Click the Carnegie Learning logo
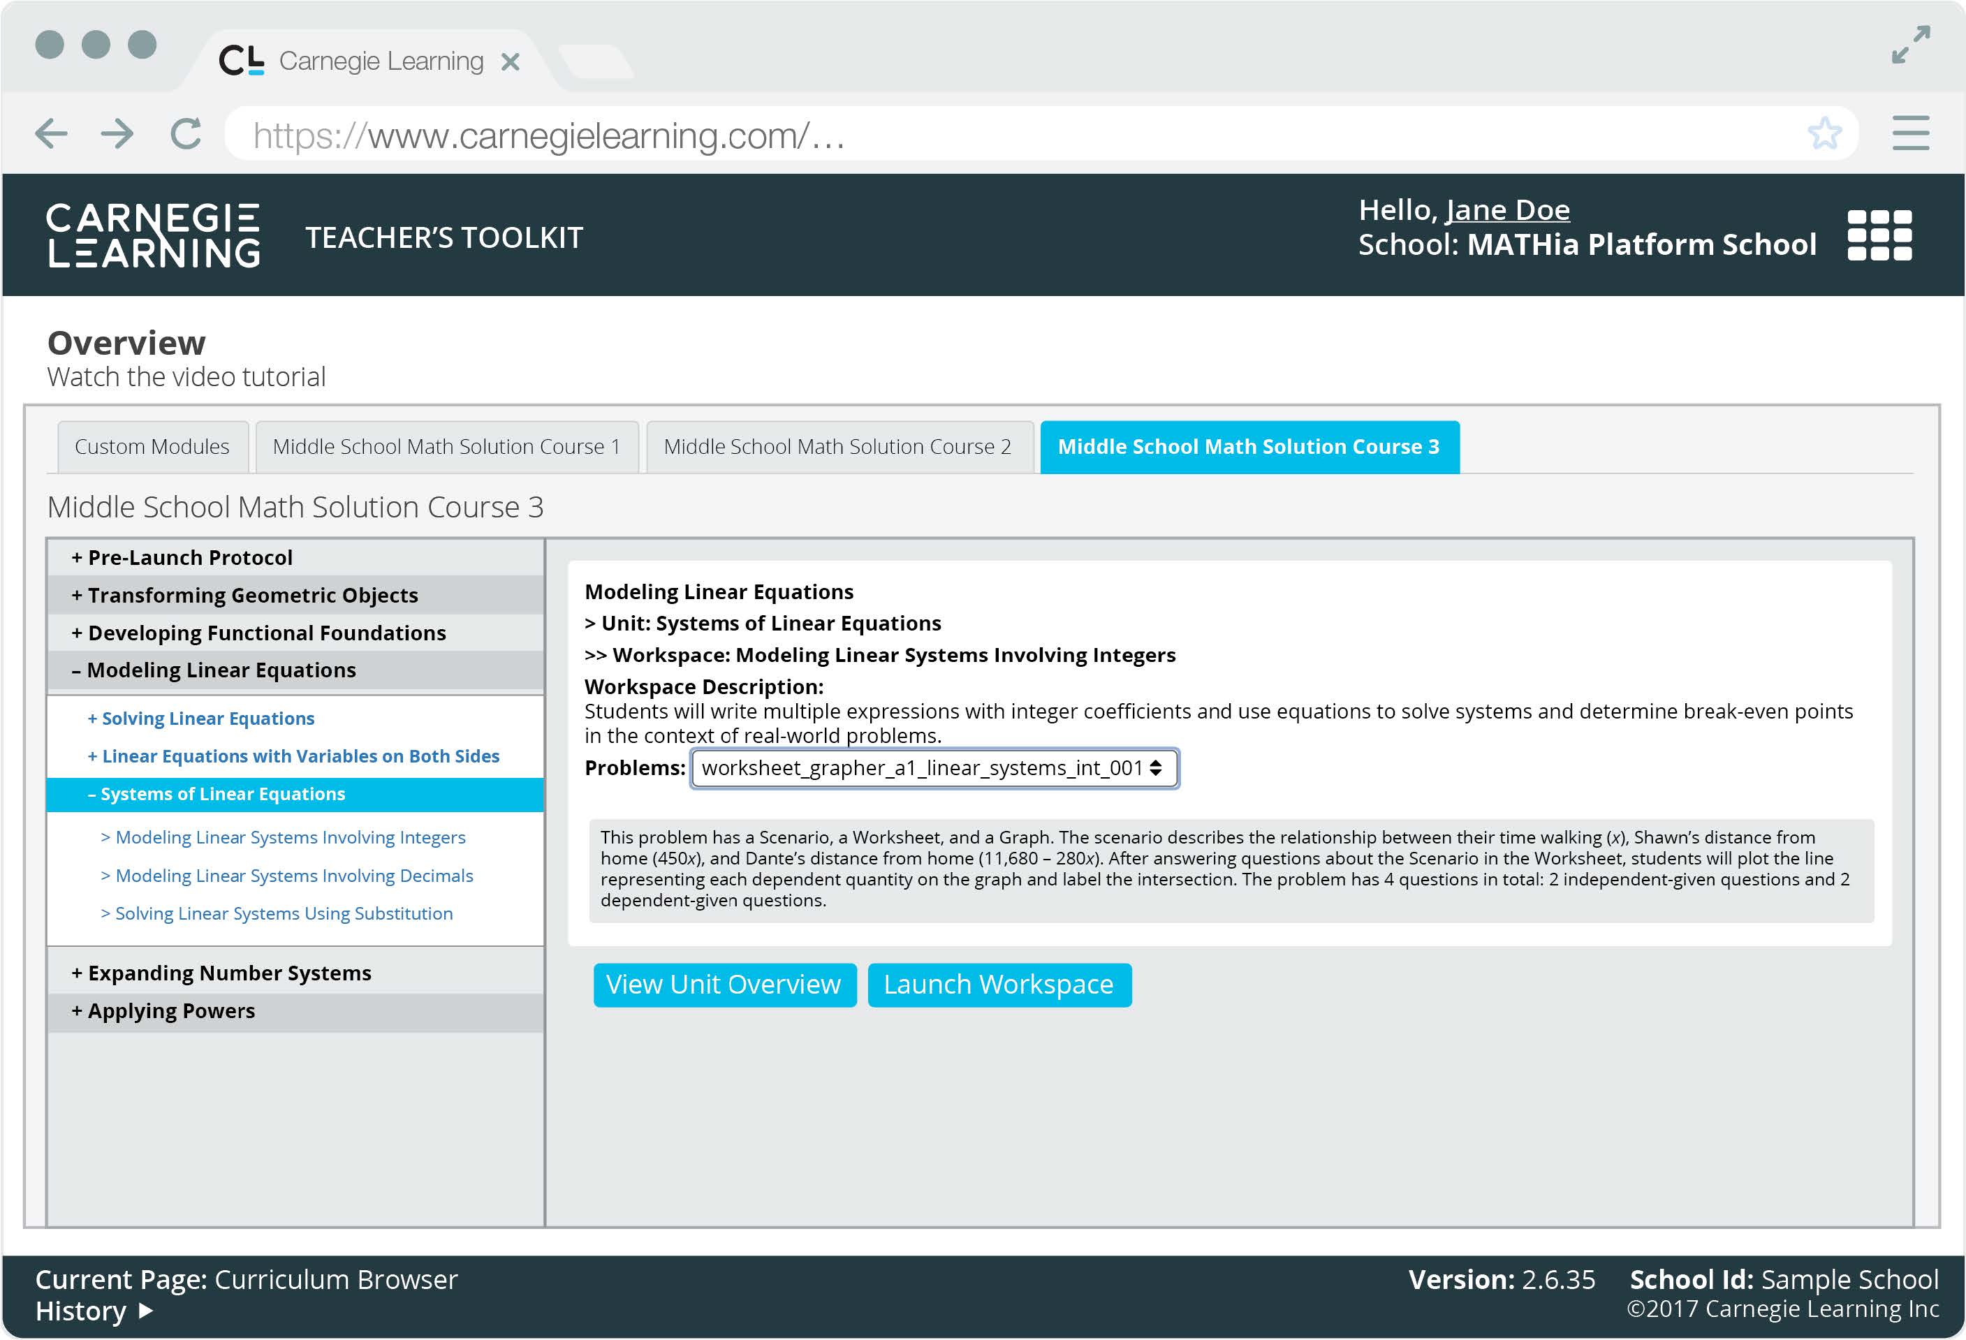The height and width of the screenshot is (1340, 1966). [x=153, y=235]
